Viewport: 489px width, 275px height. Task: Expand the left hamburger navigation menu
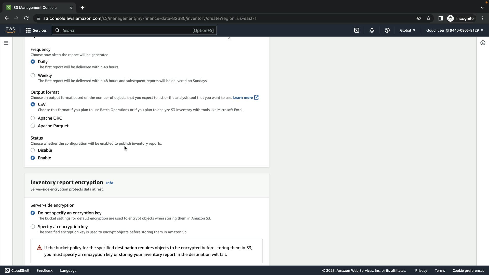6,43
